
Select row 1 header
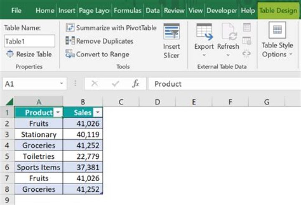(x=7, y=112)
